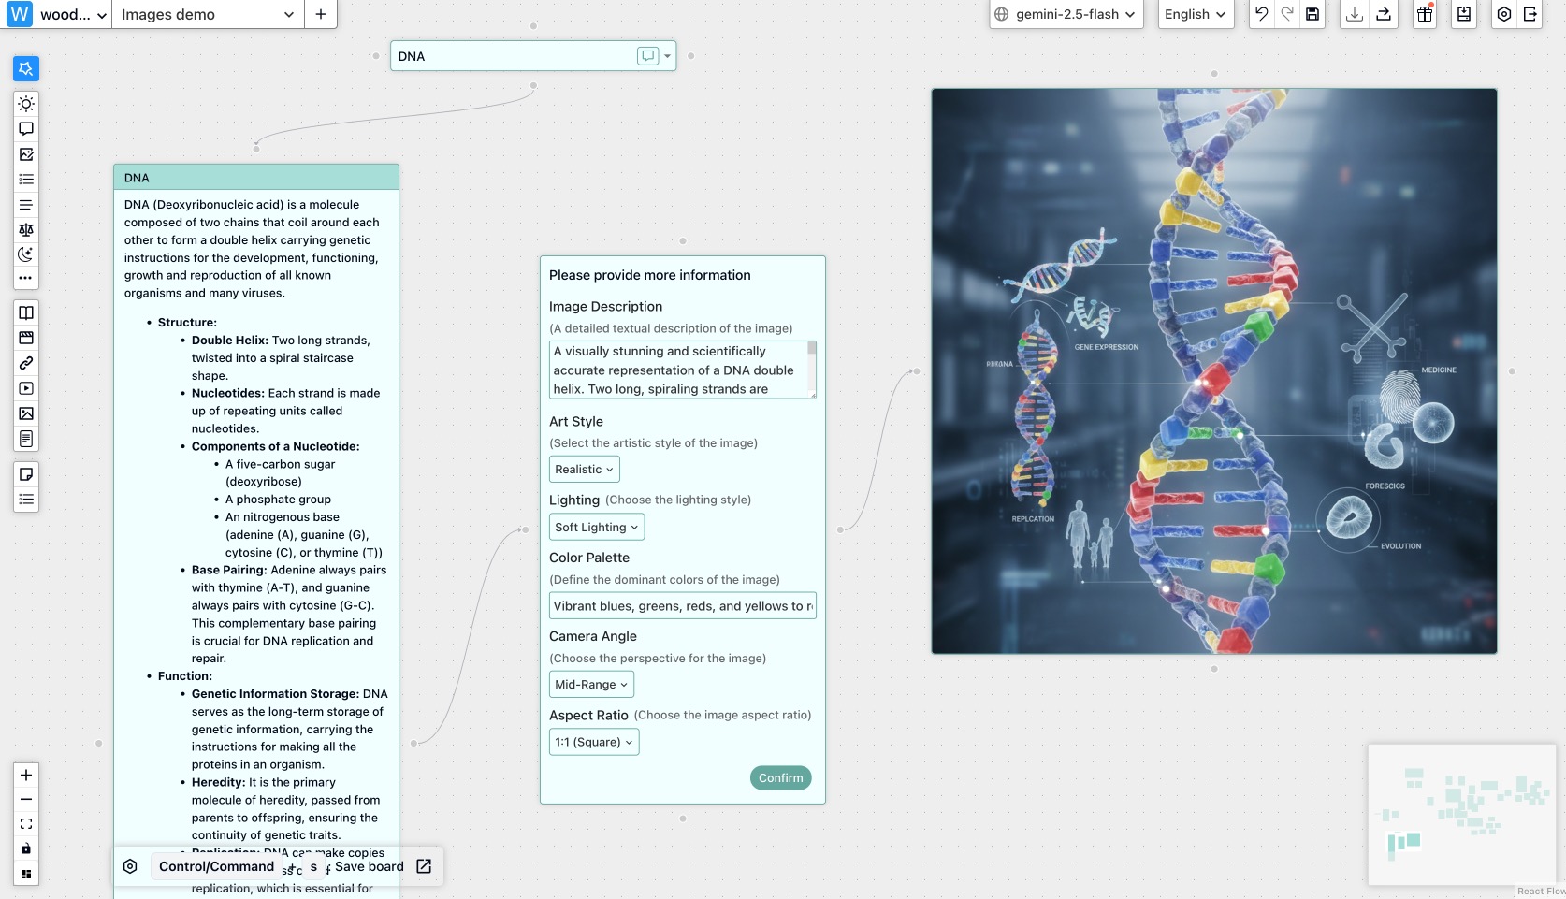Click the sticky note icon in sidebar
Screen dimensions: 1566x899
tap(26, 474)
